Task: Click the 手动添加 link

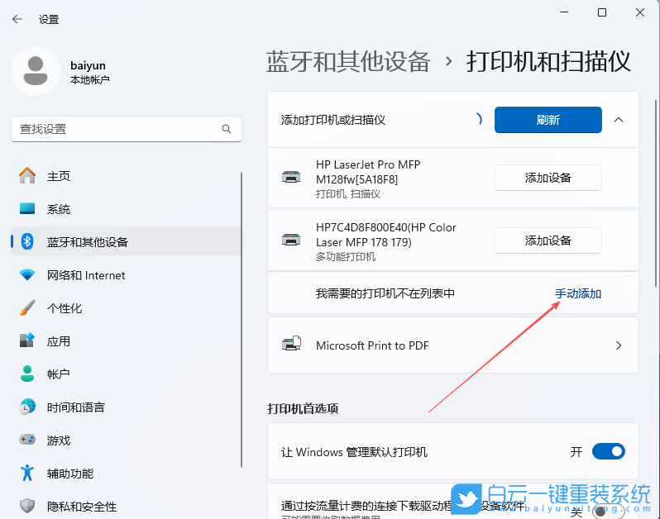Action: 577,293
